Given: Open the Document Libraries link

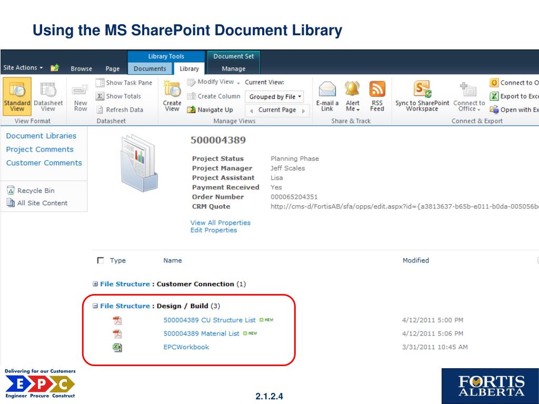Looking at the screenshot, I should click(41, 136).
